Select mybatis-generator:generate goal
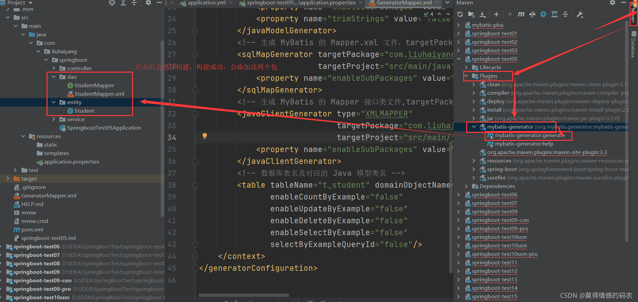This screenshot has width=638, height=302. tap(530, 135)
